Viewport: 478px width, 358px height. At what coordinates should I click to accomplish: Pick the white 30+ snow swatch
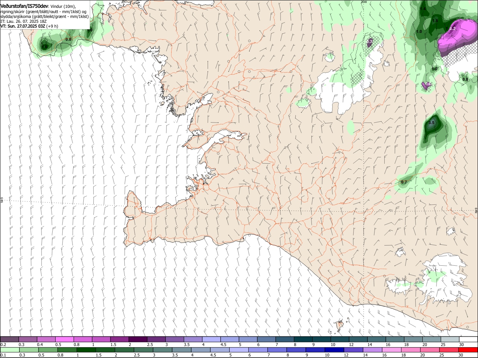coord(468,339)
